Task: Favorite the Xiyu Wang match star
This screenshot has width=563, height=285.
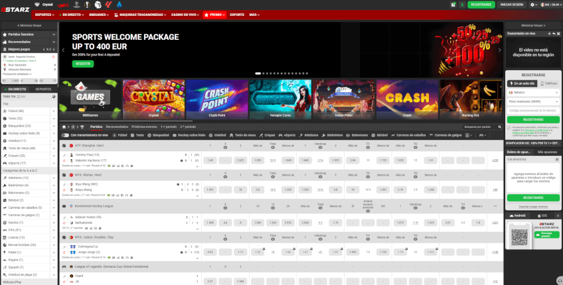Action: [64, 190]
